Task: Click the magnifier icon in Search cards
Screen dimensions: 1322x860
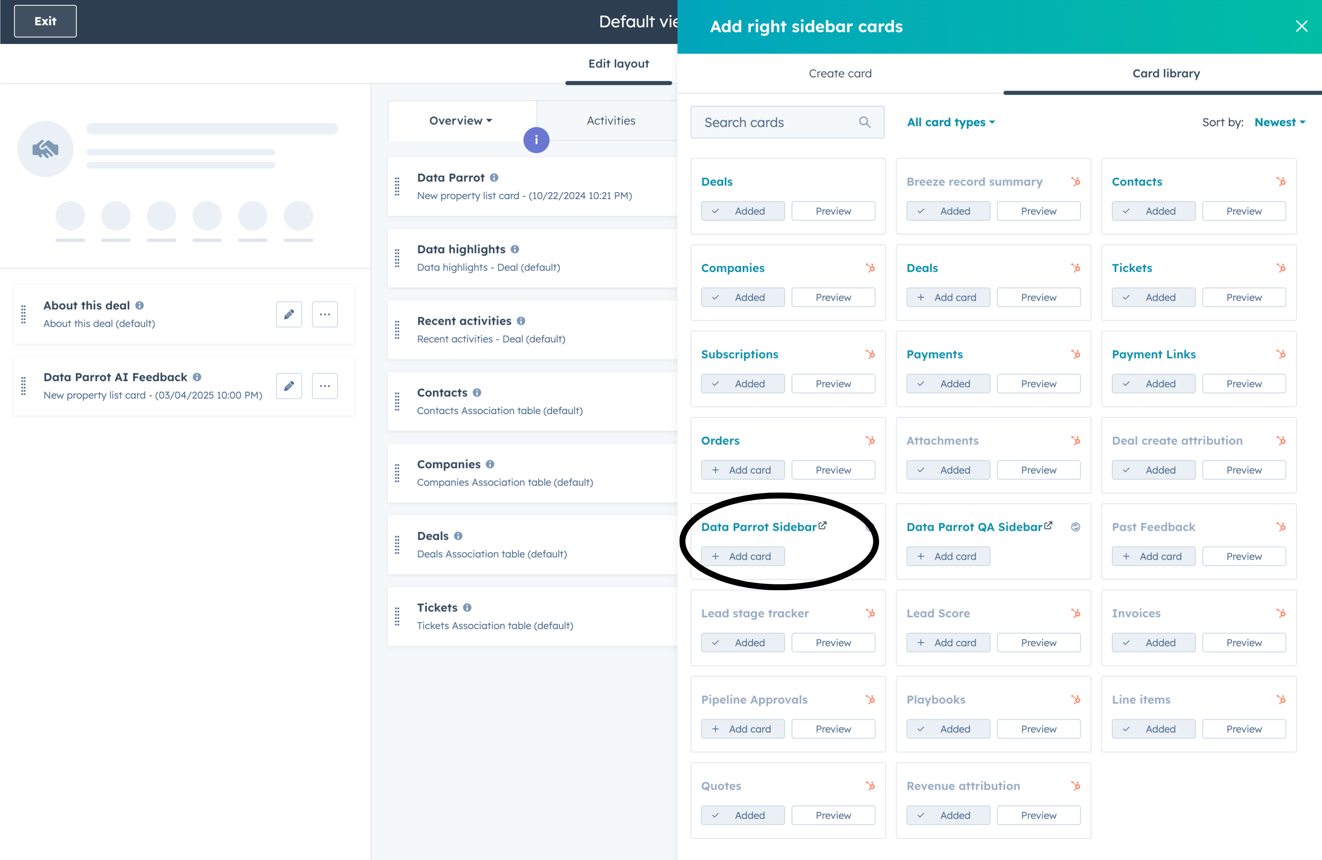Action: coord(864,122)
